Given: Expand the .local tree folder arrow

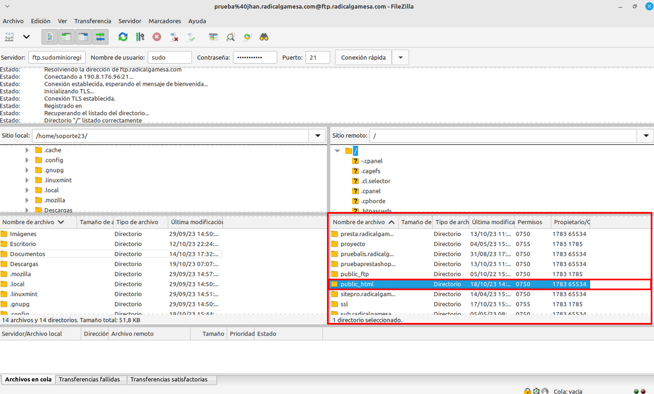Looking at the screenshot, I should [x=27, y=190].
